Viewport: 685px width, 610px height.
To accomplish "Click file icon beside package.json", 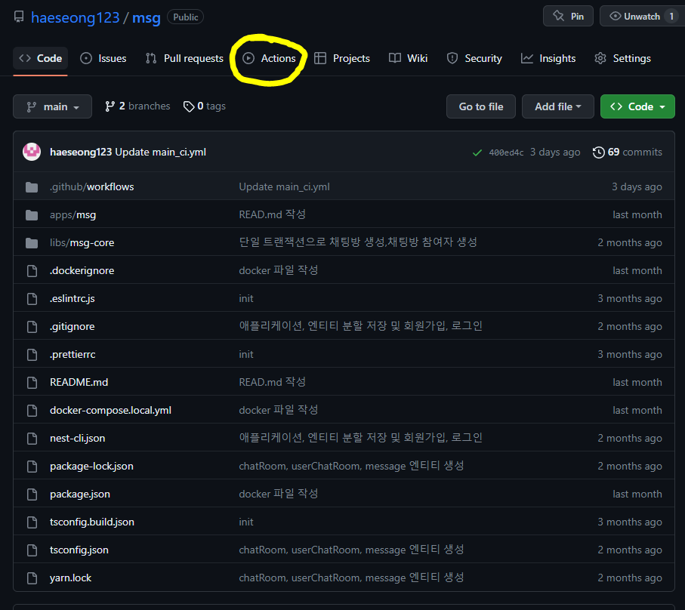I will (32, 494).
